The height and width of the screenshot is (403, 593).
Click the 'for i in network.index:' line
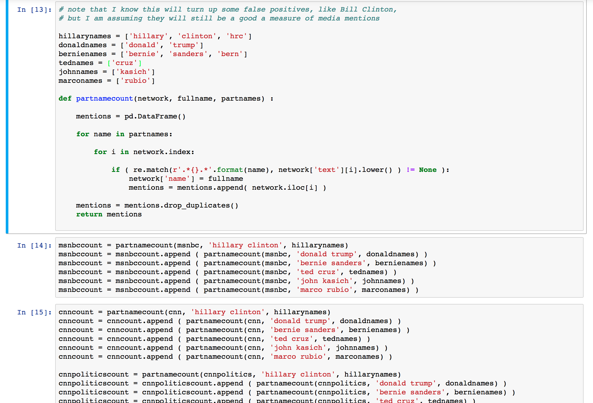[144, 152]
